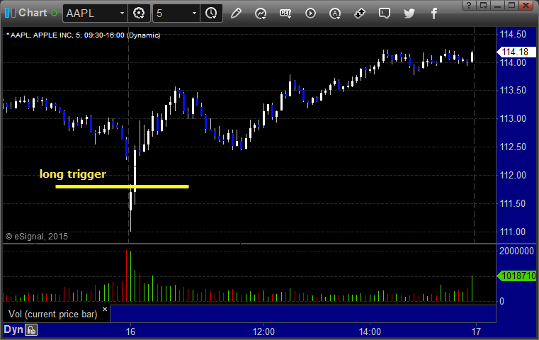Click the 1018710 volume value marker
Screen dimensions: 539x340
[x=516, y=276]
